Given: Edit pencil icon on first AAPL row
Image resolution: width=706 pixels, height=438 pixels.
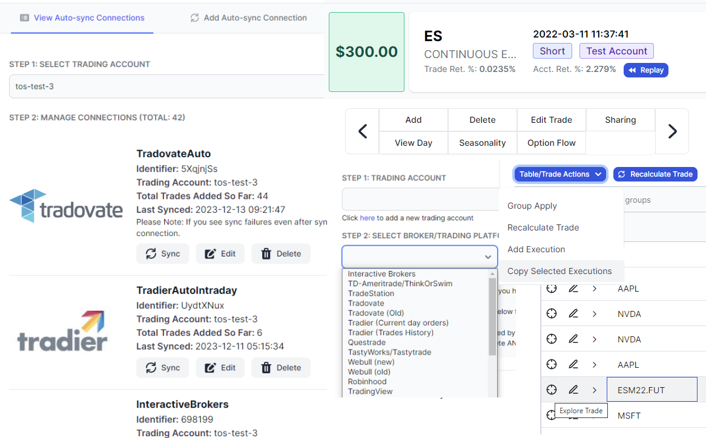Looking at the screenshot, I should pos(573,288).
